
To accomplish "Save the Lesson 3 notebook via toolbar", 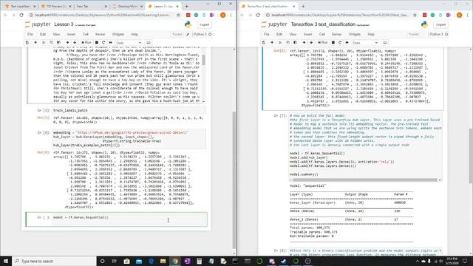I will point(27,43).
